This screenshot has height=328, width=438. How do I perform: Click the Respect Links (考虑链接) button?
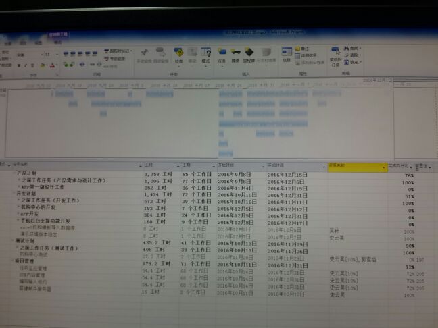[x=118, y=57]
